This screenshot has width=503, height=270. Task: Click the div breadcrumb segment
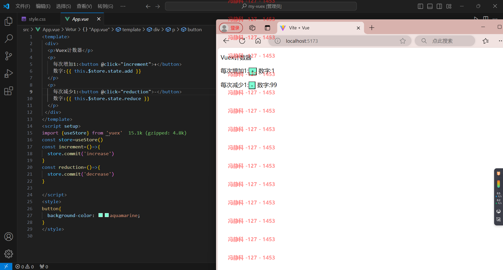point(154,30)
